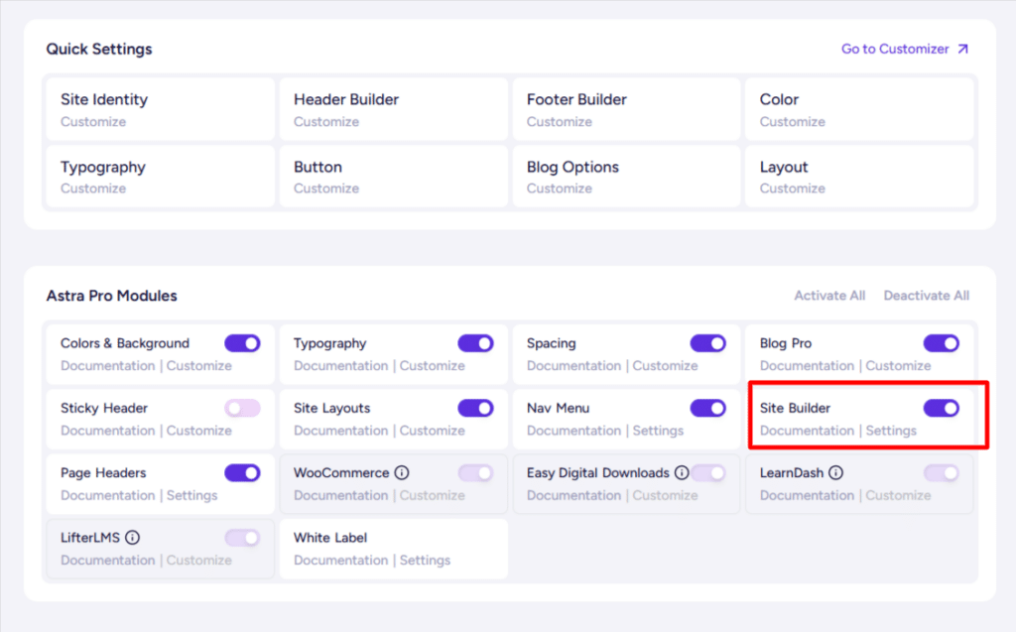Open Colors & Background Documentation link
Screen dimensions: 1016x632
107,365
